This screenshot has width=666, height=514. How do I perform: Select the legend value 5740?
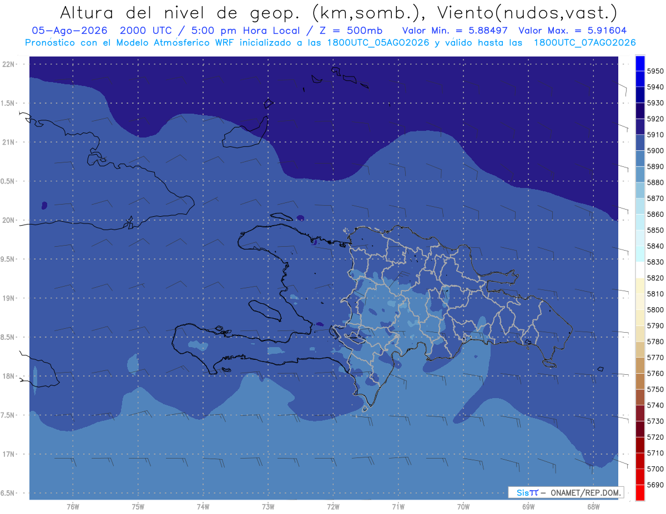pos(655,405)
